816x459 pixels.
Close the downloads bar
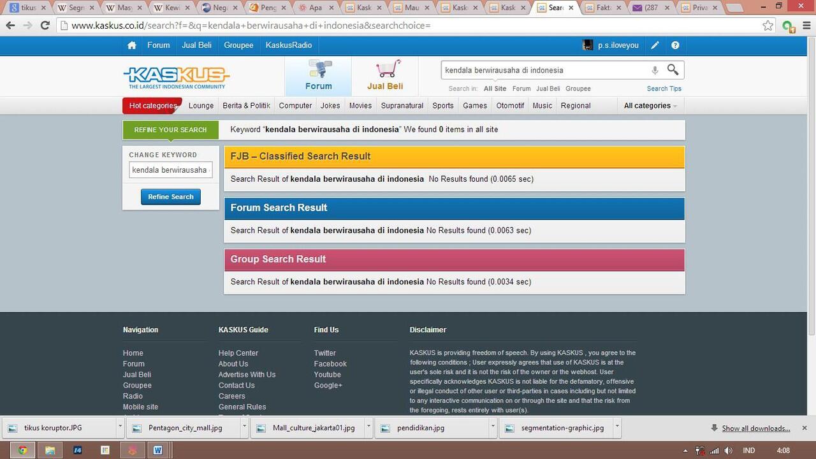[x=805, y=428]
